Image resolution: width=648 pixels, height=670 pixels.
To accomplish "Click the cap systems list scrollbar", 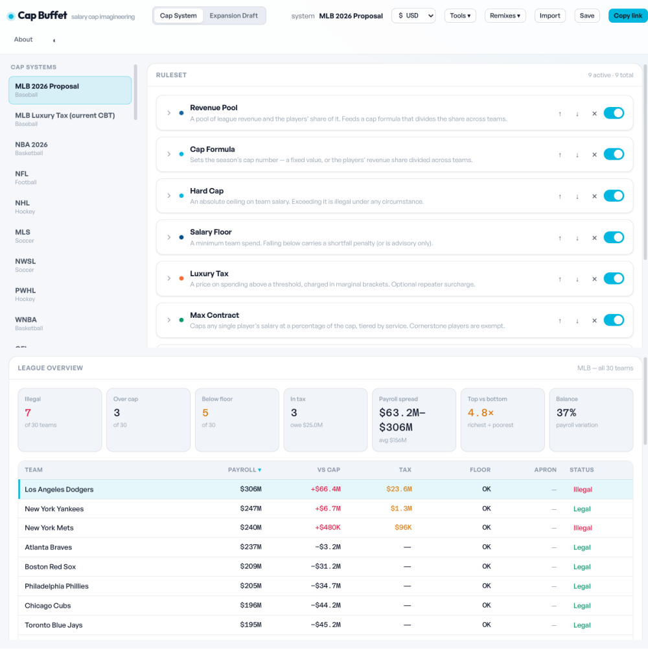I will (135, 92).
